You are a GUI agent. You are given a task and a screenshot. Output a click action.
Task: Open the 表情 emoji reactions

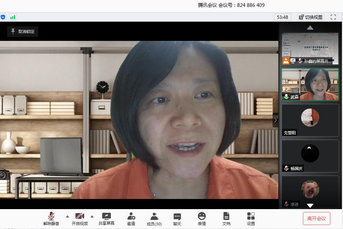point(202,219)
